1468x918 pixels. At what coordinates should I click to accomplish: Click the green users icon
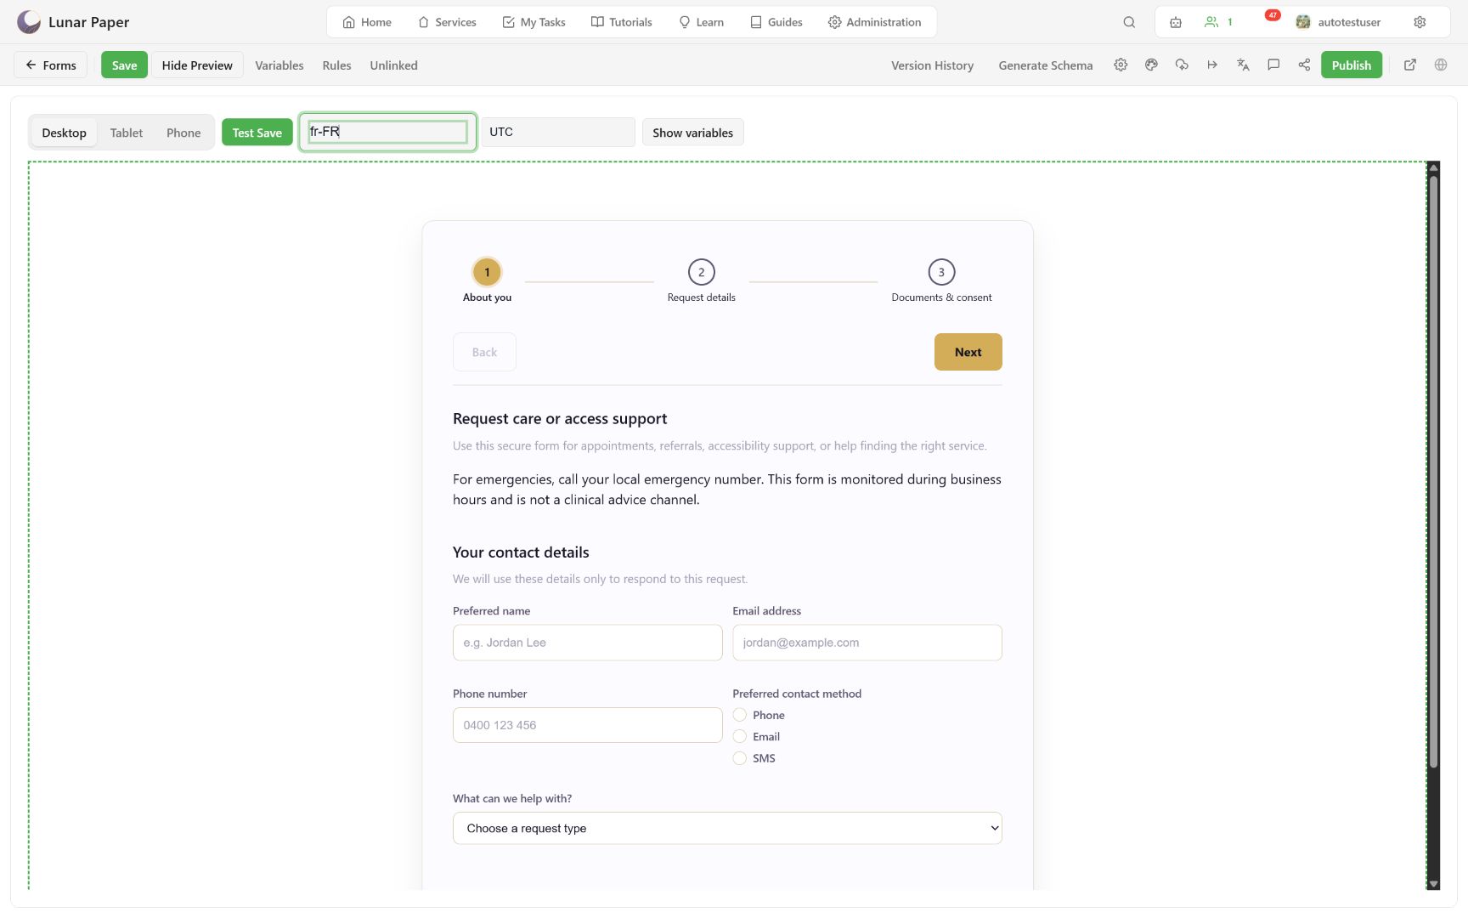pos(1211,22)
